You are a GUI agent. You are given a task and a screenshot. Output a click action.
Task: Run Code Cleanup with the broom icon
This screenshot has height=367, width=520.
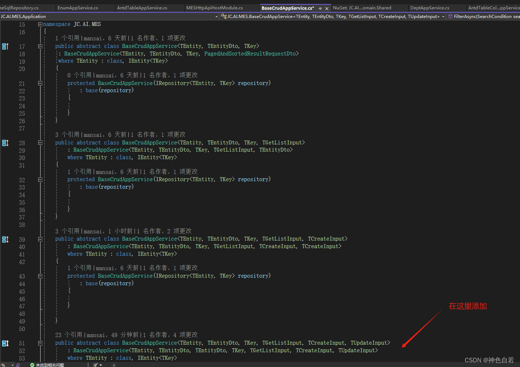(95, 364)
